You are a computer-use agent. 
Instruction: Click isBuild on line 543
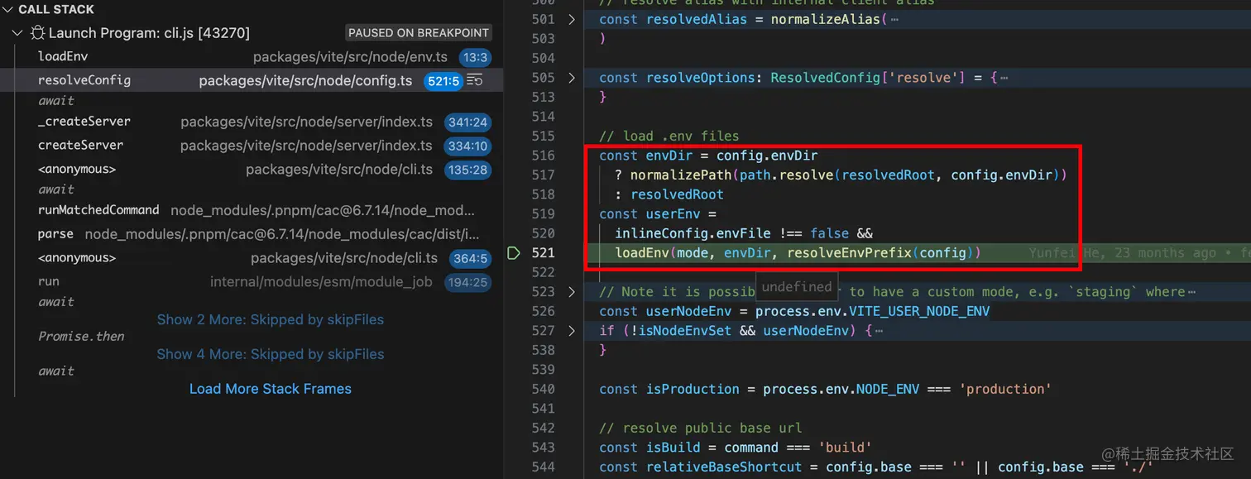coord(673,448)
